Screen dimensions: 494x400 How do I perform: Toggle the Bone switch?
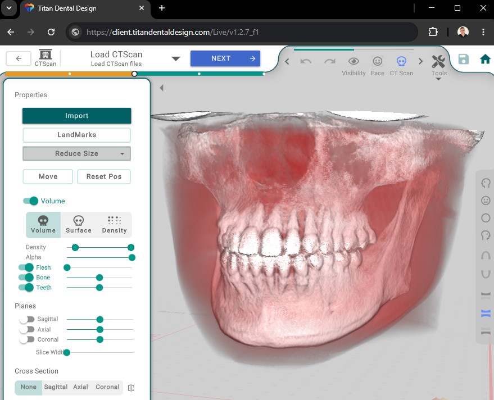point(26,278)
